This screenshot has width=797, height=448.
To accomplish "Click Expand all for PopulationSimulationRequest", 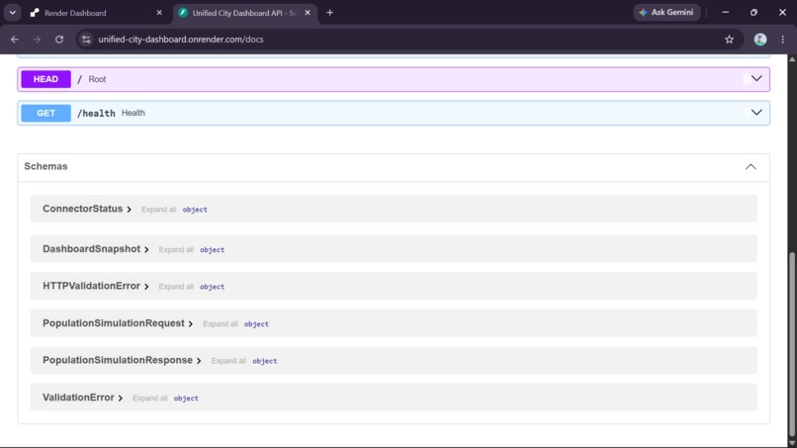I will 221,324.
